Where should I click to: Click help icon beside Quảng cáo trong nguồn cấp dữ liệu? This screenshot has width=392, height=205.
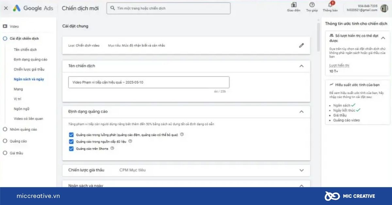coord(130,141)
